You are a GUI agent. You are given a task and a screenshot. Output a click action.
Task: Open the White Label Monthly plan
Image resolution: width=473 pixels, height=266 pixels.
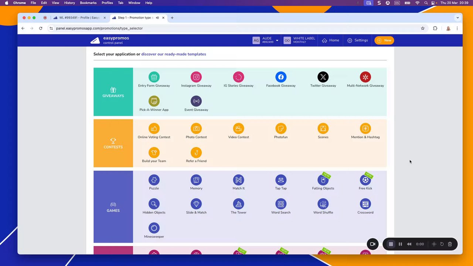[300, 40]
